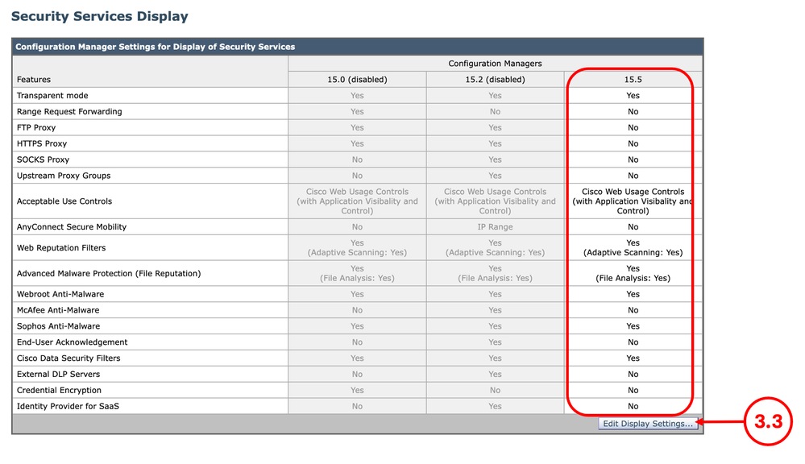Click the 15.2 value for SOCKS Proxy
The height and width of the screenshot is (464, 805).
pyautogui.click(x=495, y=159)
